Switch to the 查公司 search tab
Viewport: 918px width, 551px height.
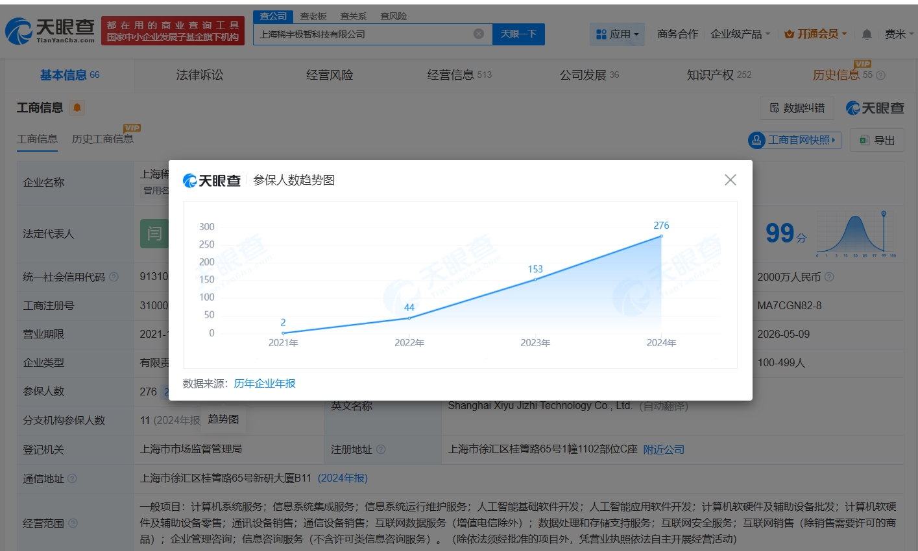pyautogui.click(x=273, y=16)
